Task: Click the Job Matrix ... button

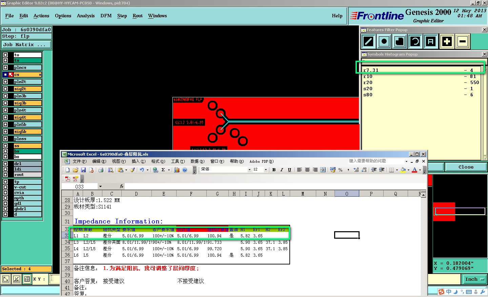Action: (26, 45)
